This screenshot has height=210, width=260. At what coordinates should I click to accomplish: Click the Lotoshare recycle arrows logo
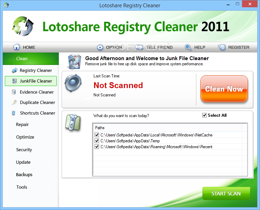click(23, 26)
